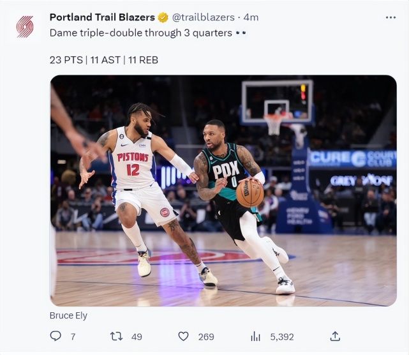The image size is (409, 355).
Task: Click the Trail Blazers profile avatar logo
Action: coord(24,26)
